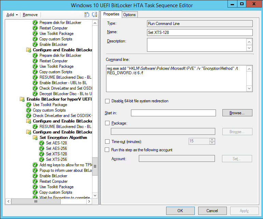Click the Remove toolbar button
263x219 pixels.
tap(30, 15)
